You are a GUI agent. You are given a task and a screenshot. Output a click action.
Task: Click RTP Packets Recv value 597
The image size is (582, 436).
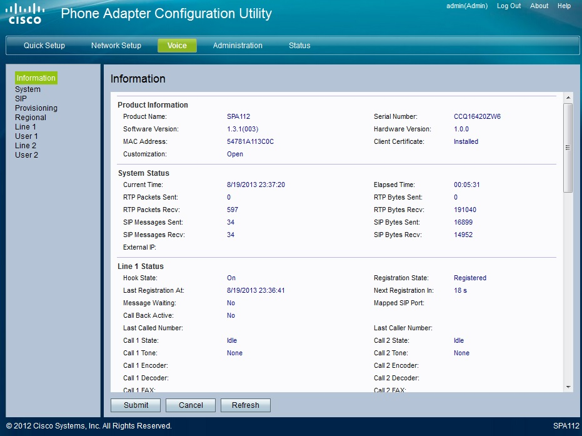[233, 210]
